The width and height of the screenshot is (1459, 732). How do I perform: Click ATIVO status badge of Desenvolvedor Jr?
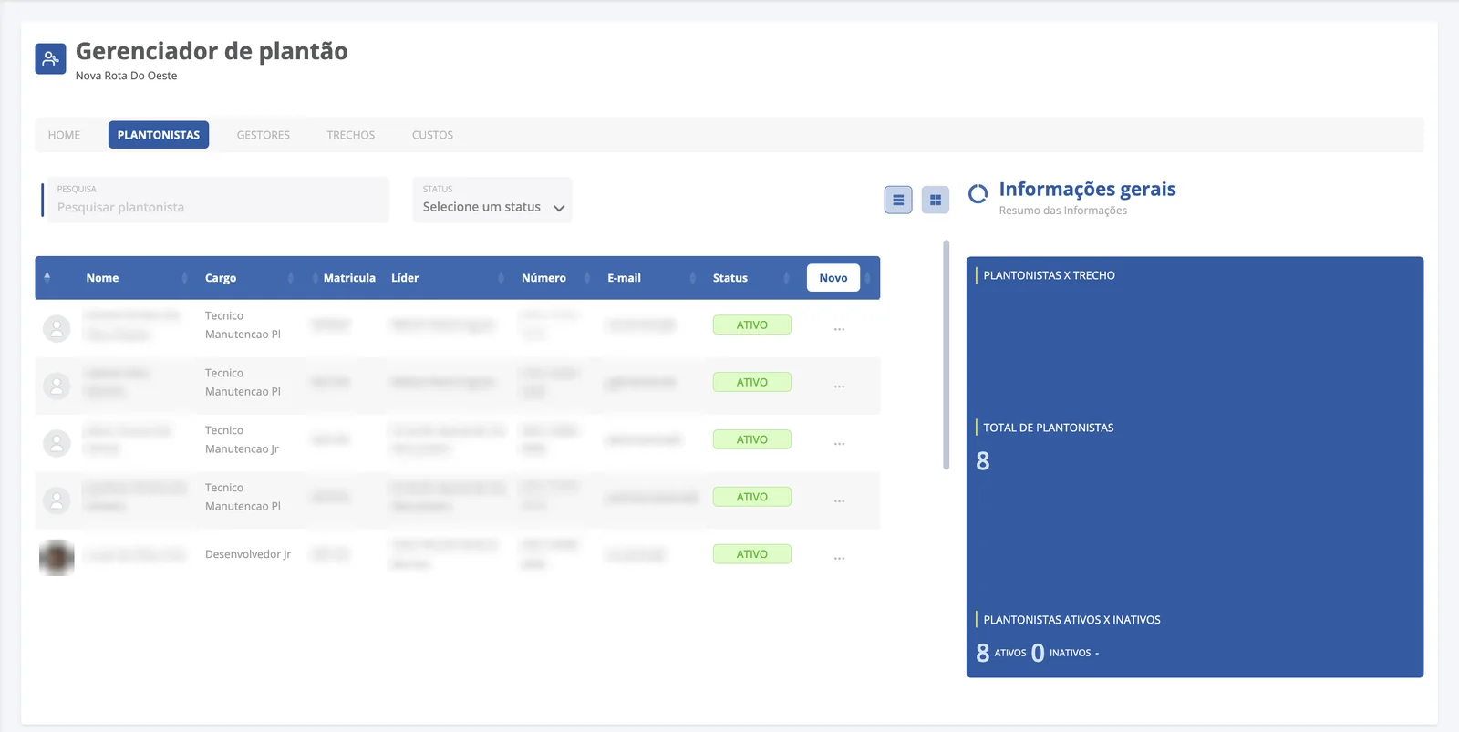(752, 554)
